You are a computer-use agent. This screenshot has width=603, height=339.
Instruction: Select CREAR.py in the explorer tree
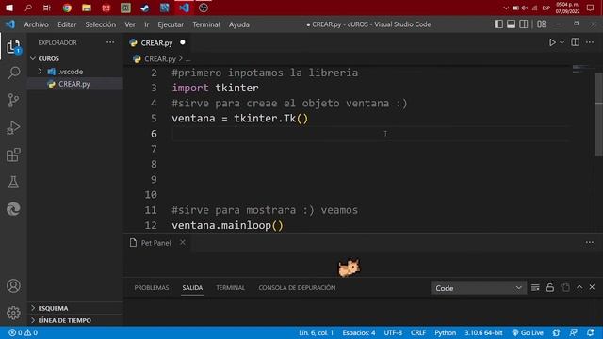73,84
